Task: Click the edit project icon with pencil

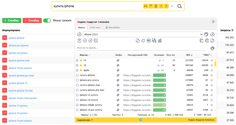Action: 206,34
